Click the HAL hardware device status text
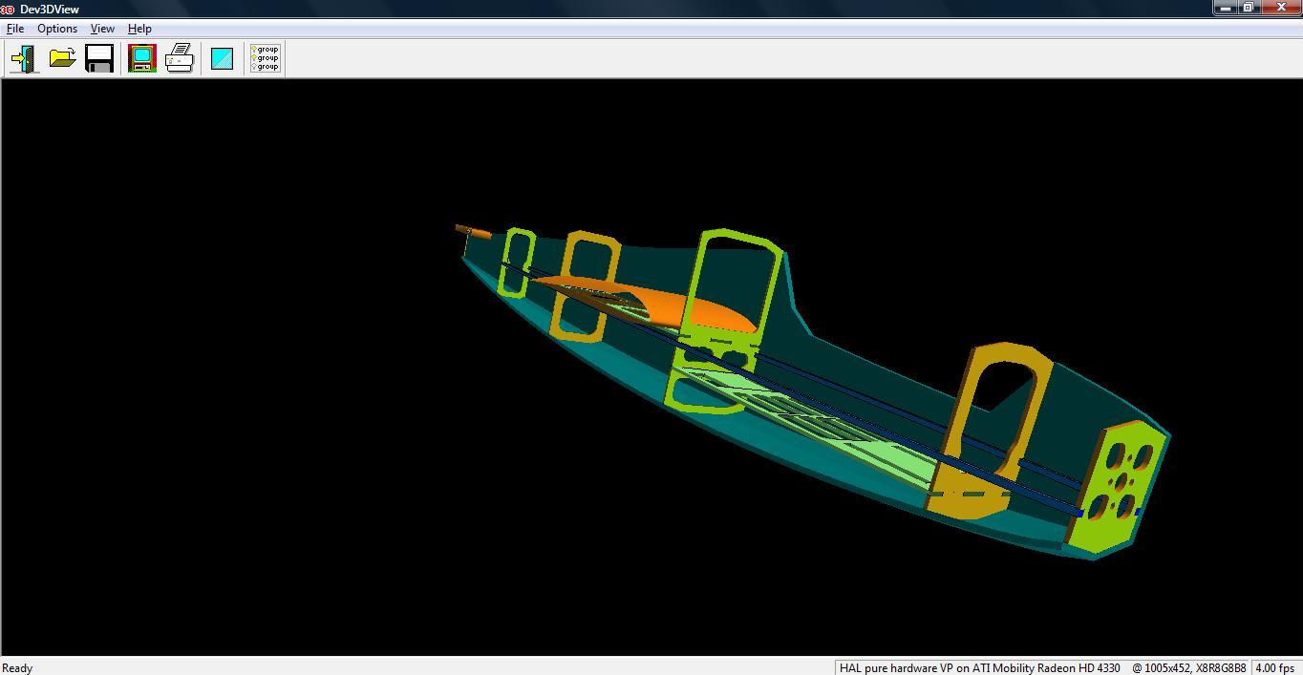This screenshot has height=675, width=1303. click(x=979, y=667)
